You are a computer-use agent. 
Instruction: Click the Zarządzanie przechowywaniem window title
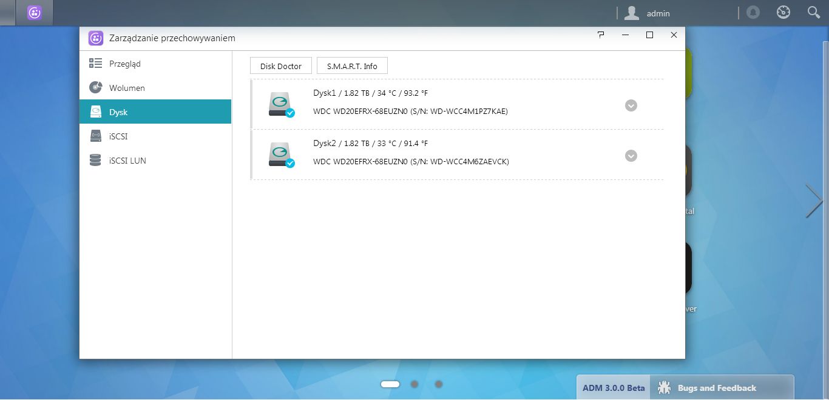[x=172, y=38]
